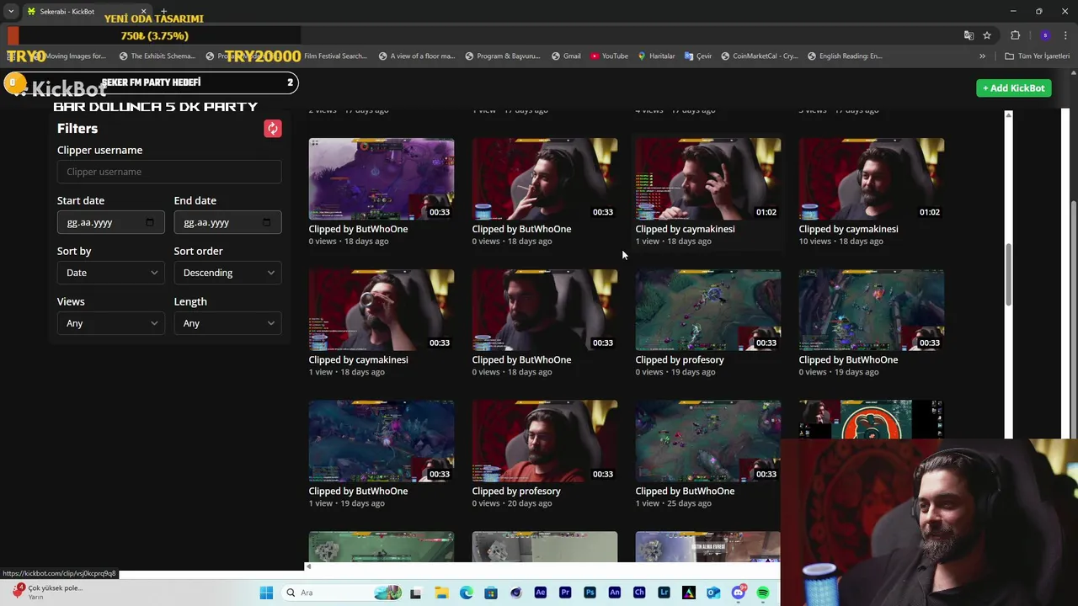Open the English Reading bookmark

[845, 56]
